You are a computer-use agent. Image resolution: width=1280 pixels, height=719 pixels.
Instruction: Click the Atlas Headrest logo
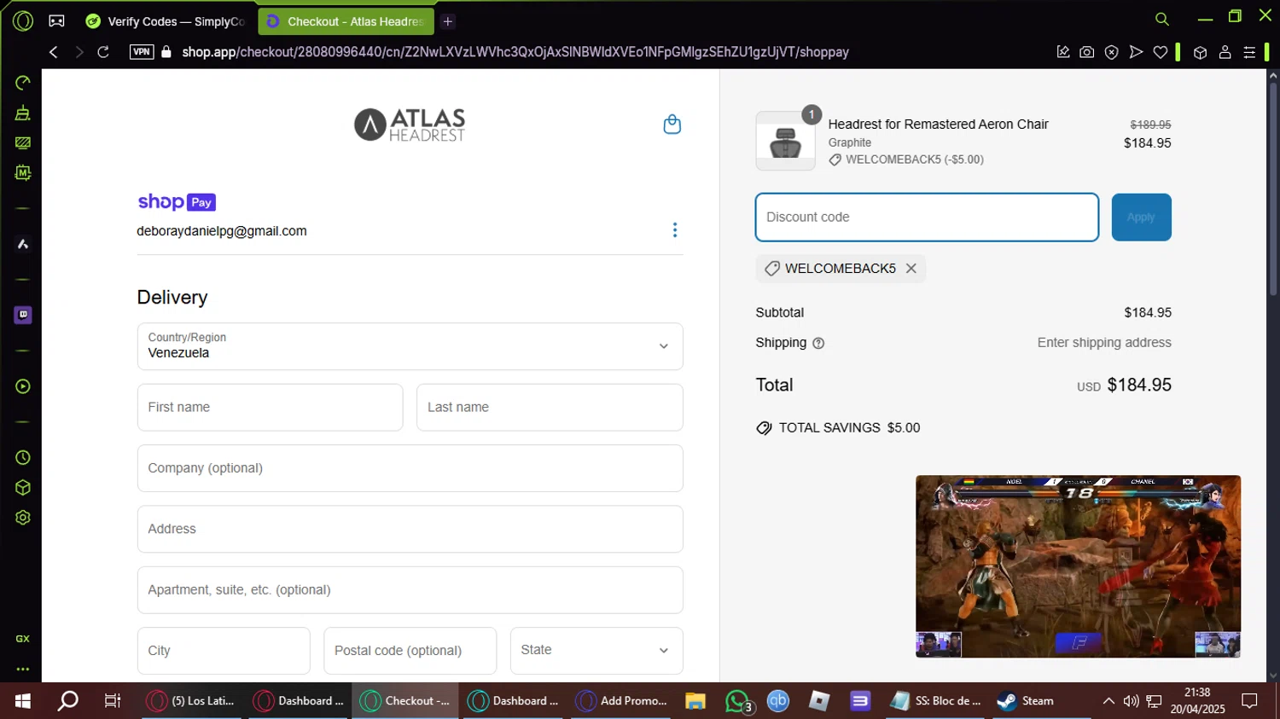[x=410, y=125]
